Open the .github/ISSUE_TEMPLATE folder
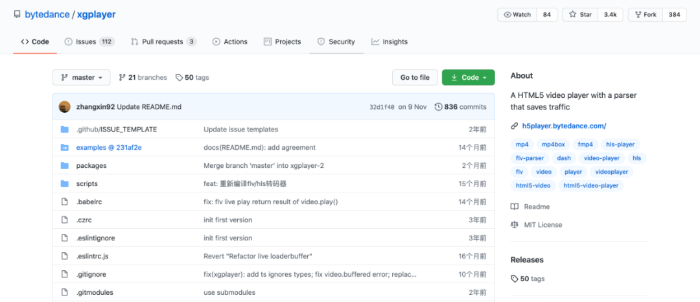 click(x=117, y=130)
